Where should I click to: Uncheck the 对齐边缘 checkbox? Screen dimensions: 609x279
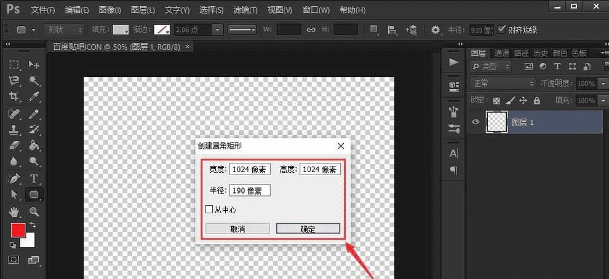click(501, 29)
